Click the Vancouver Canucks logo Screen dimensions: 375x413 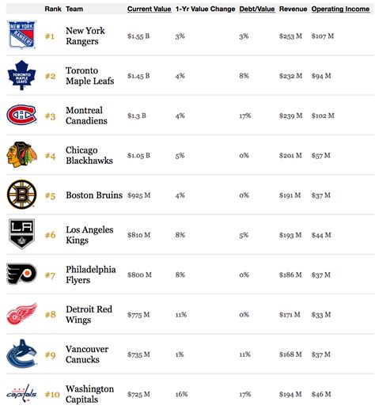coord(21,354)
